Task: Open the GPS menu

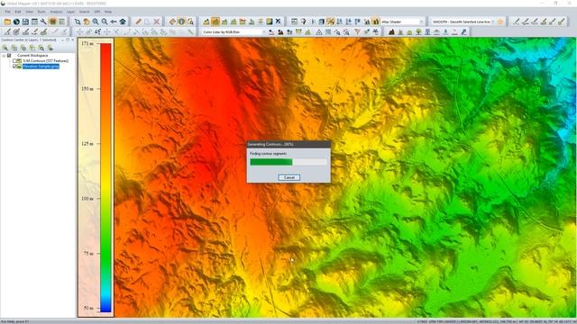Action: tap(97, 12)
